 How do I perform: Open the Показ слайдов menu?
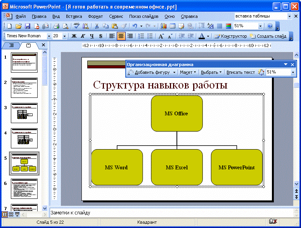coord(144,17)
